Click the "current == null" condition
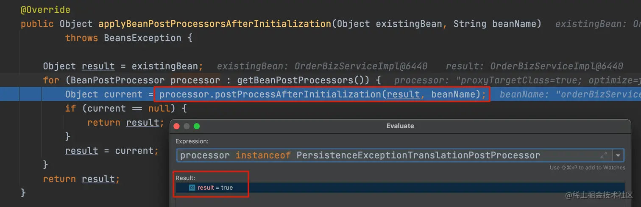The width and height of the screenshot is (641, 207). click(128, 108)
